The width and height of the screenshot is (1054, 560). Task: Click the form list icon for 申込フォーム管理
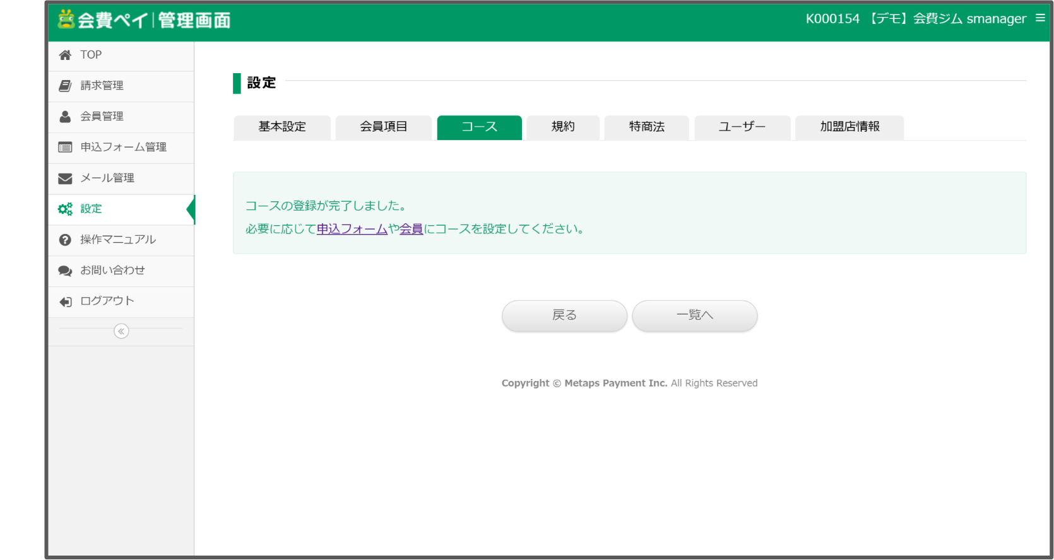[x=65, y=148]
